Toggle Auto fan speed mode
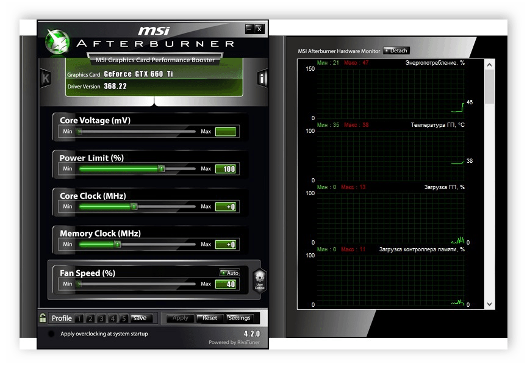The image size is (527, 369). tap(229, 273)
